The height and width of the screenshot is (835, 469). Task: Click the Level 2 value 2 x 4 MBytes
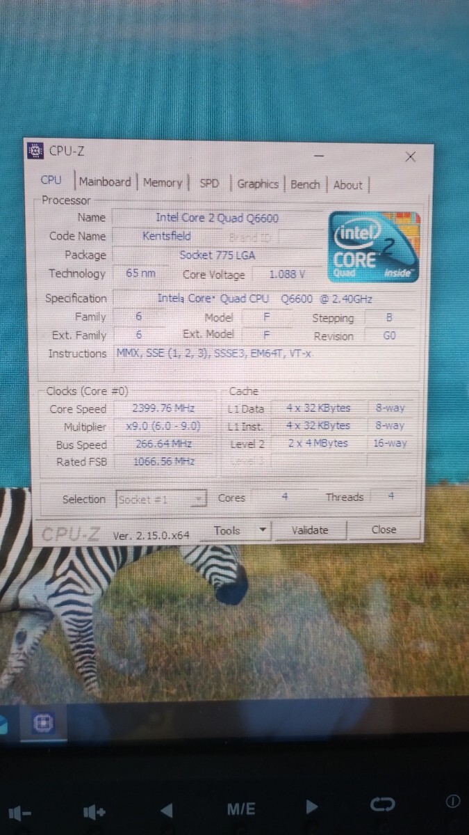[x=318, y=443]
